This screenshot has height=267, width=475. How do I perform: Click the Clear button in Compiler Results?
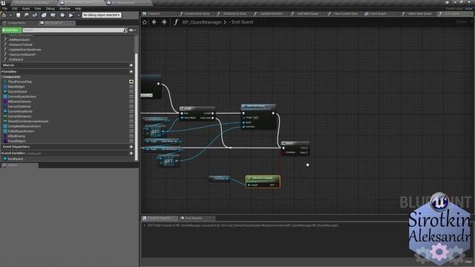coord(468,262)
